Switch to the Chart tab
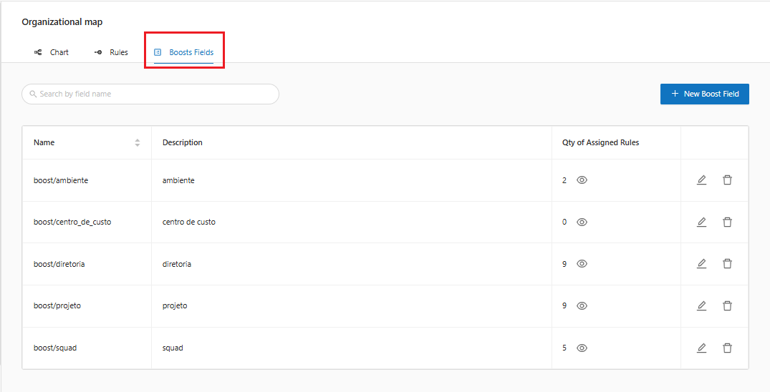This screenshot has width=770, height=392. coord(52,52)
